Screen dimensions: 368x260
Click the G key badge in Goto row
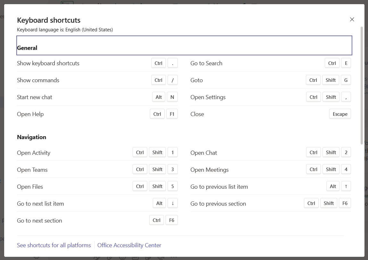[346, 80]
